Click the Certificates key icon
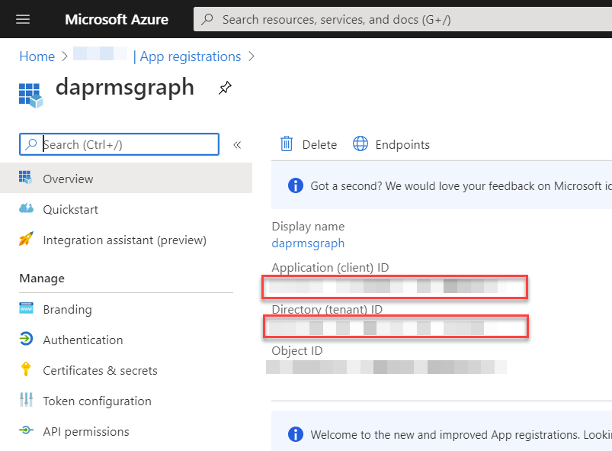This screenshot has height=451, width=612. pos(26,369)
